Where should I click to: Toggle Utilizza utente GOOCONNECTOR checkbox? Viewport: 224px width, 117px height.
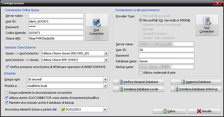tap(6, 98)
